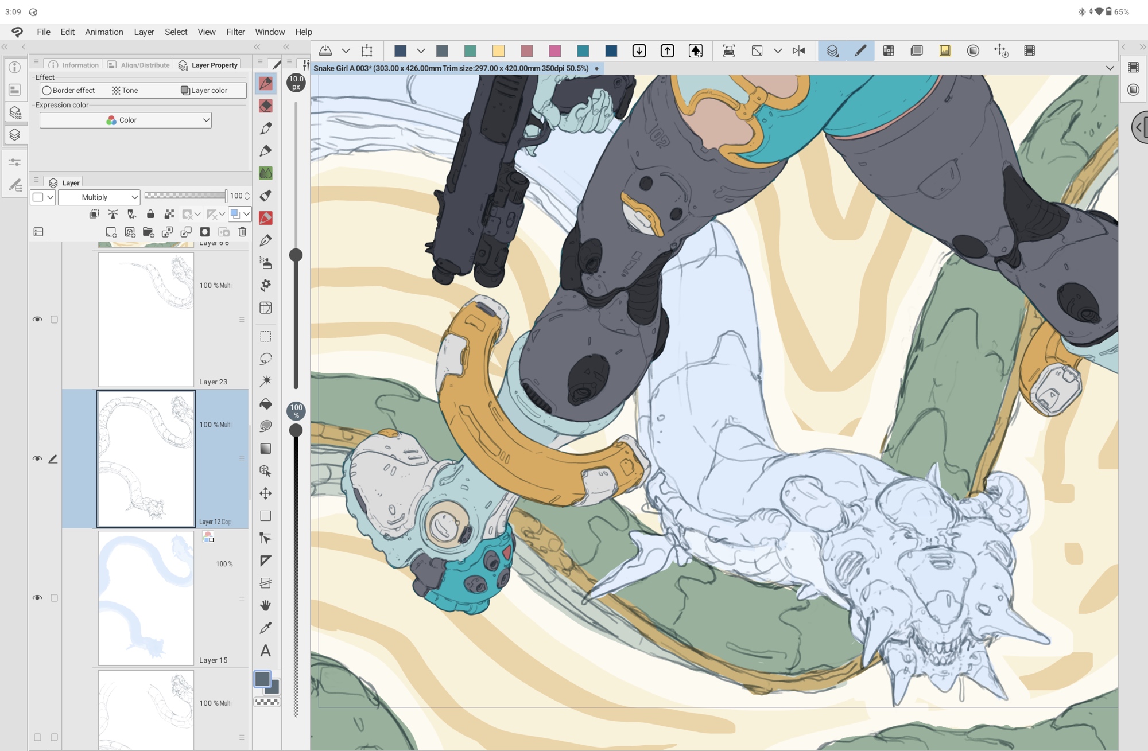Expand the canvas tab list chevron
The image size is (1148, 751).
(x=1110, y=68)
